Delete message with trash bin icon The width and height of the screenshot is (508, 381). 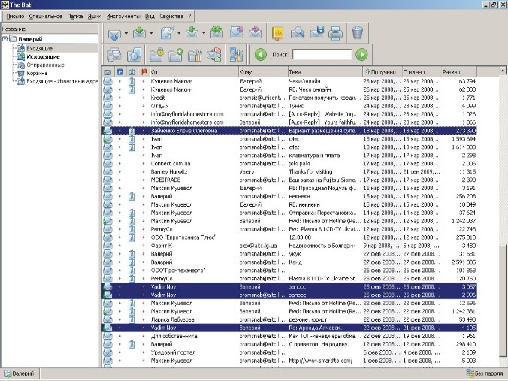(358, 33)
